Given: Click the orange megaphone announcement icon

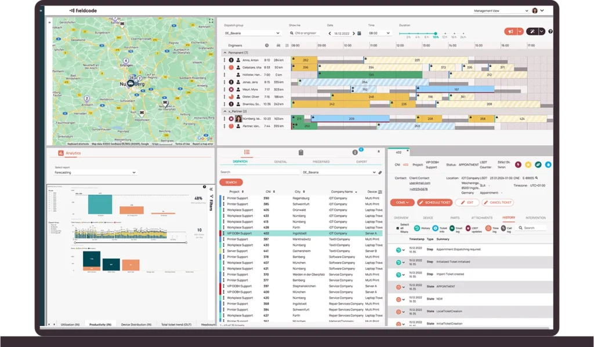Looking at the screenshot, I should (x=510, y=32).
